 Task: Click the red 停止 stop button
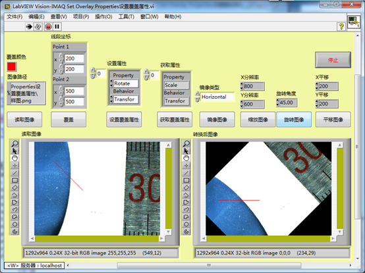pyautogui.click(x=333, y=60)
